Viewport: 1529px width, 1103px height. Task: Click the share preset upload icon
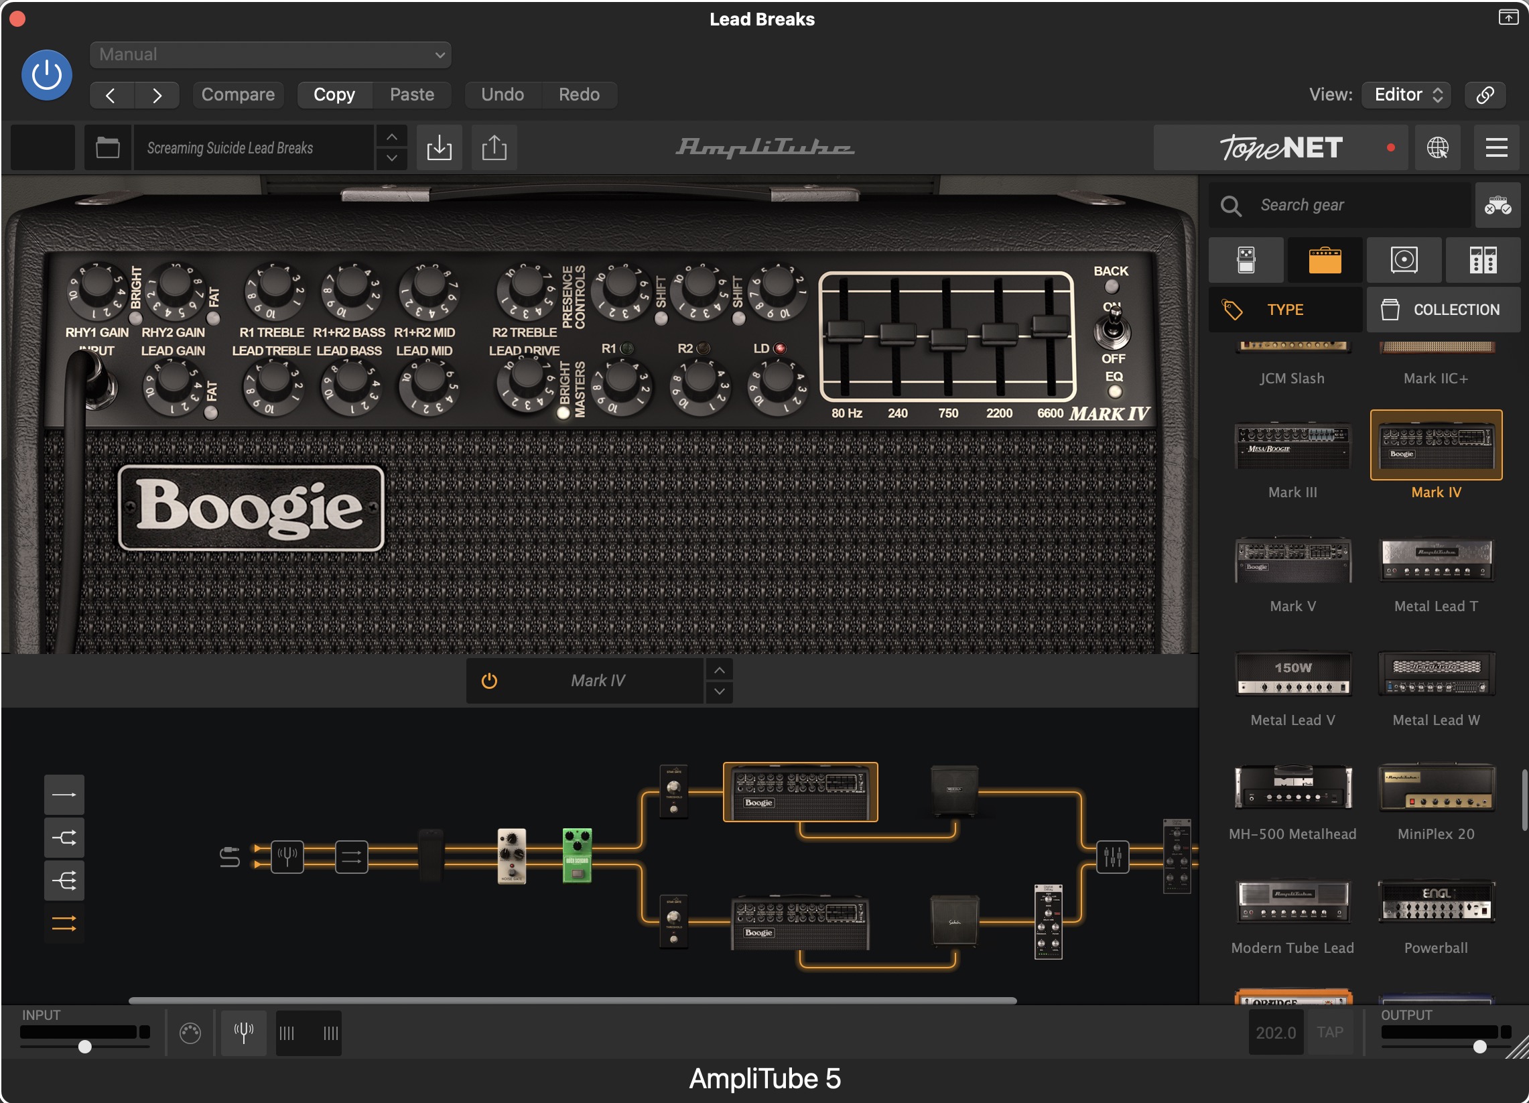494,147
